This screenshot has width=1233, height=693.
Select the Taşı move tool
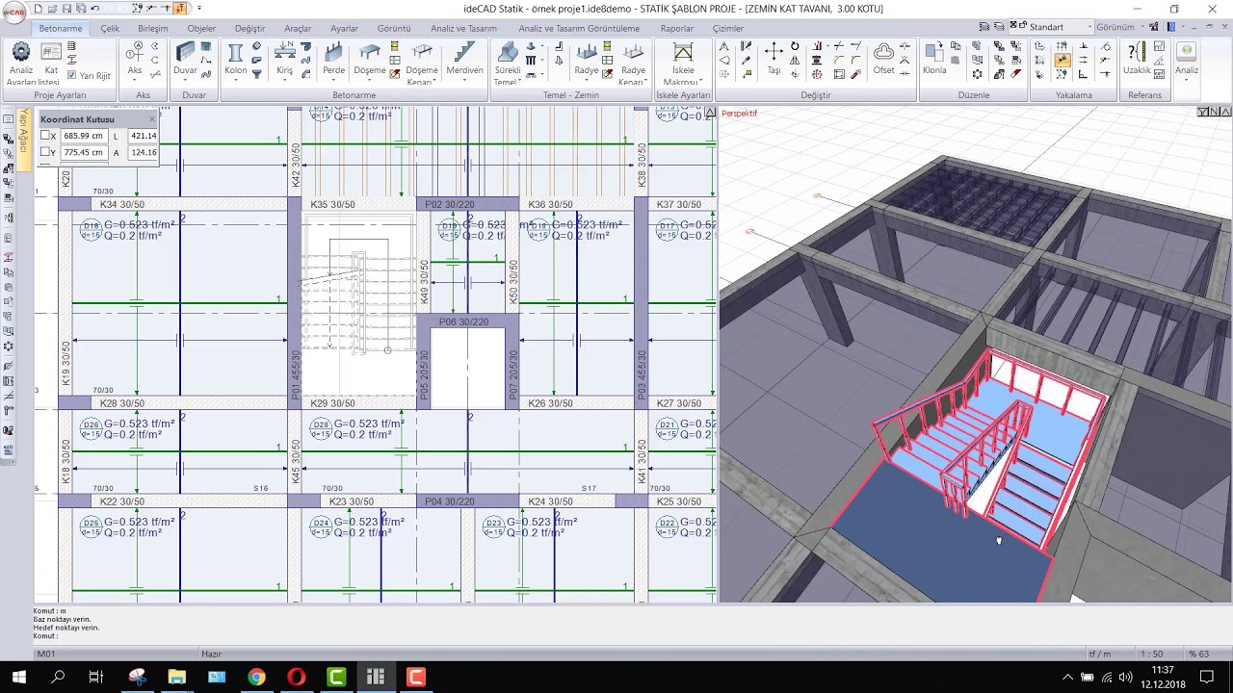point(774,59)
